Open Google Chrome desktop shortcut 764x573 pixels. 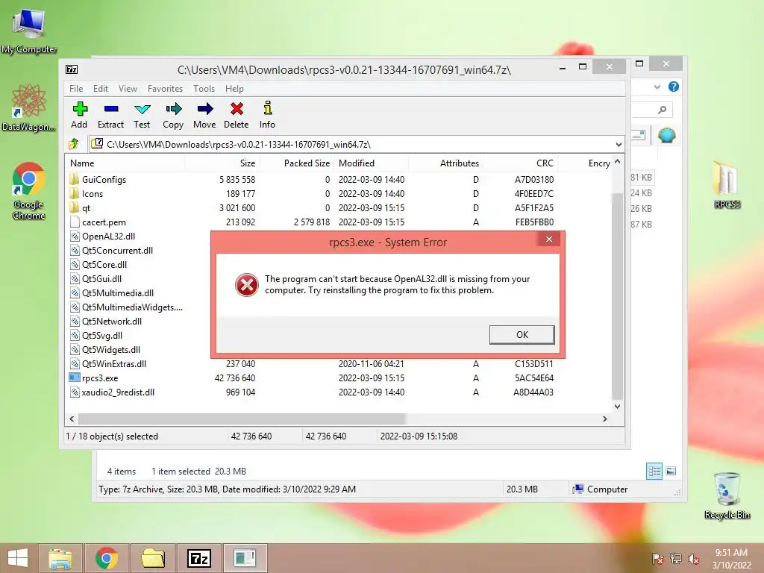(29, 191)
